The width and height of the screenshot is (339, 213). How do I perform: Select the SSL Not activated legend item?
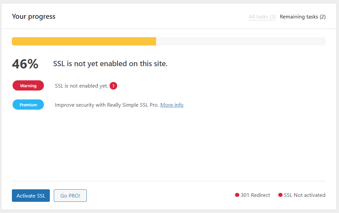pyautogui.click(x=304, y=195)
